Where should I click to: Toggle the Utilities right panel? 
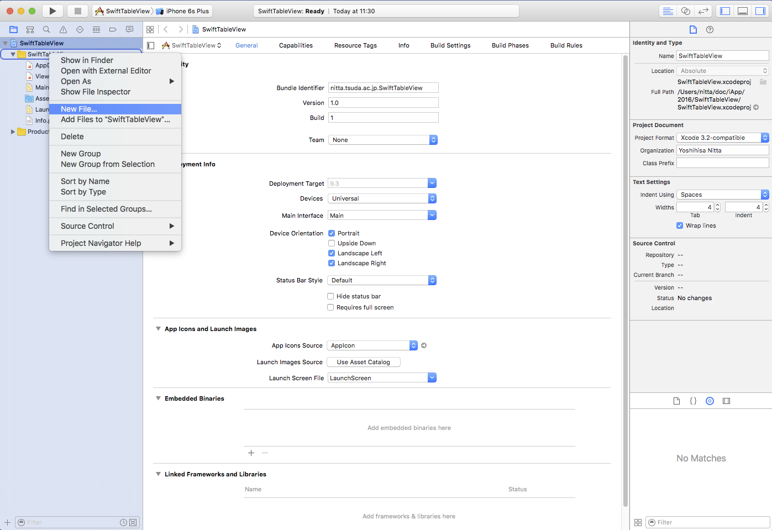760,11
